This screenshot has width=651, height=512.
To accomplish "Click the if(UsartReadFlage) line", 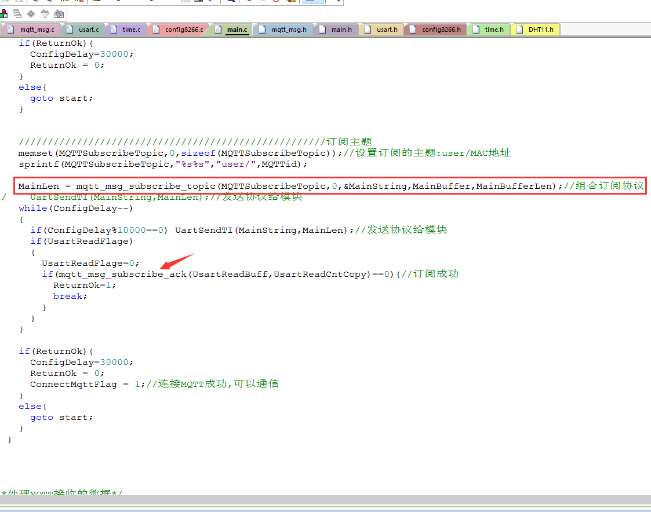I will click(x=81, y=241).
